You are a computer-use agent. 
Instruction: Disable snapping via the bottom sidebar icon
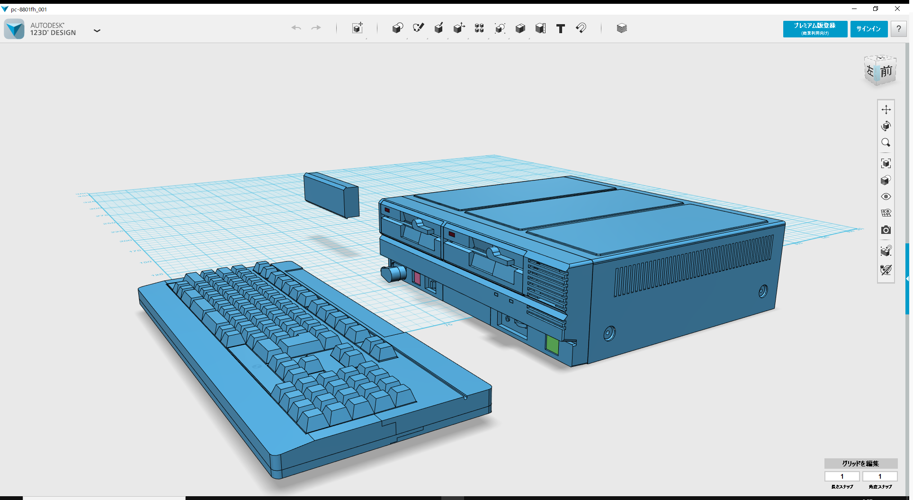(886, 270)
